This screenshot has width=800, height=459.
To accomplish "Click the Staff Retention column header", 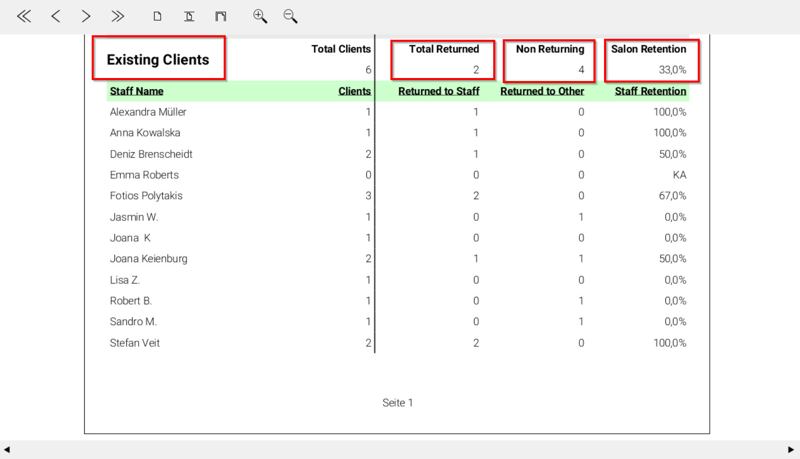I will tap(650, 91).
